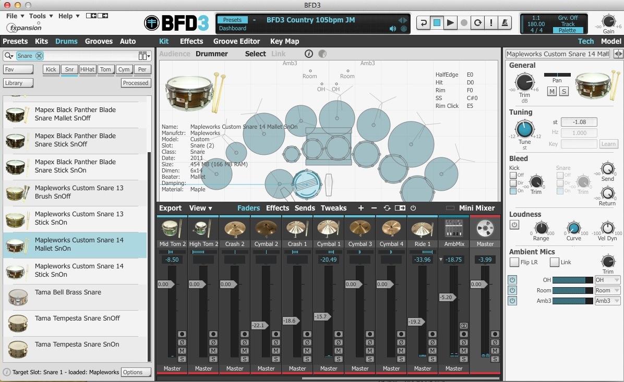This screenshot has height=382, width=624.
Task: Click the arrows beside the drum name field
Action: tap(618, 54)
